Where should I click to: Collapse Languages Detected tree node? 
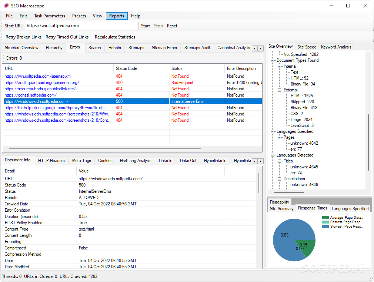pos(272,155)
